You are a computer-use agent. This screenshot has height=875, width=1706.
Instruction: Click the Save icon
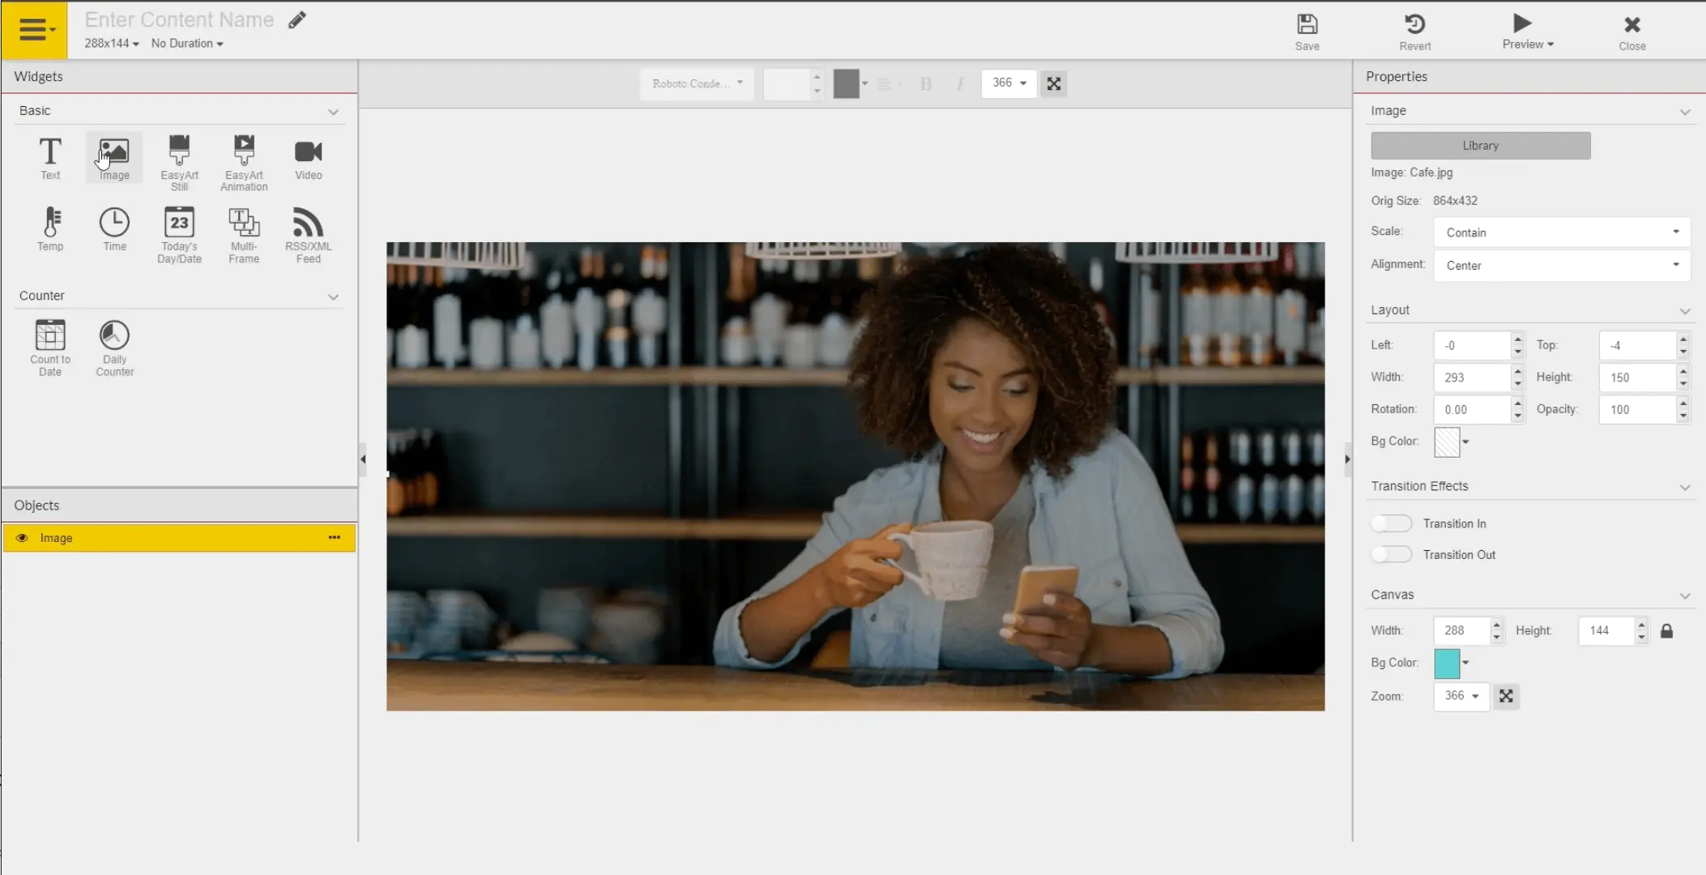[x=1307, y=32]
